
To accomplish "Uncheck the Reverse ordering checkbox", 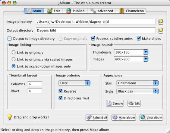I will pyautogui.click(x=61, y=91).
